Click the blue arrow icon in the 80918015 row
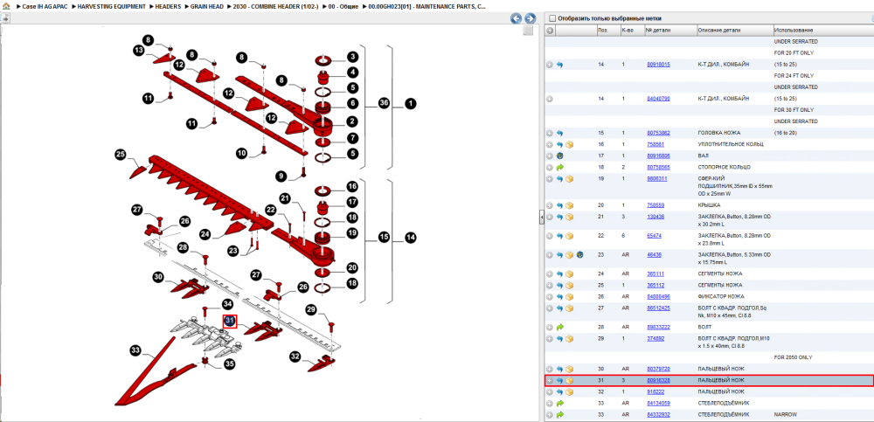This screenshot has height=422, width=874. [x=559, y=65]
